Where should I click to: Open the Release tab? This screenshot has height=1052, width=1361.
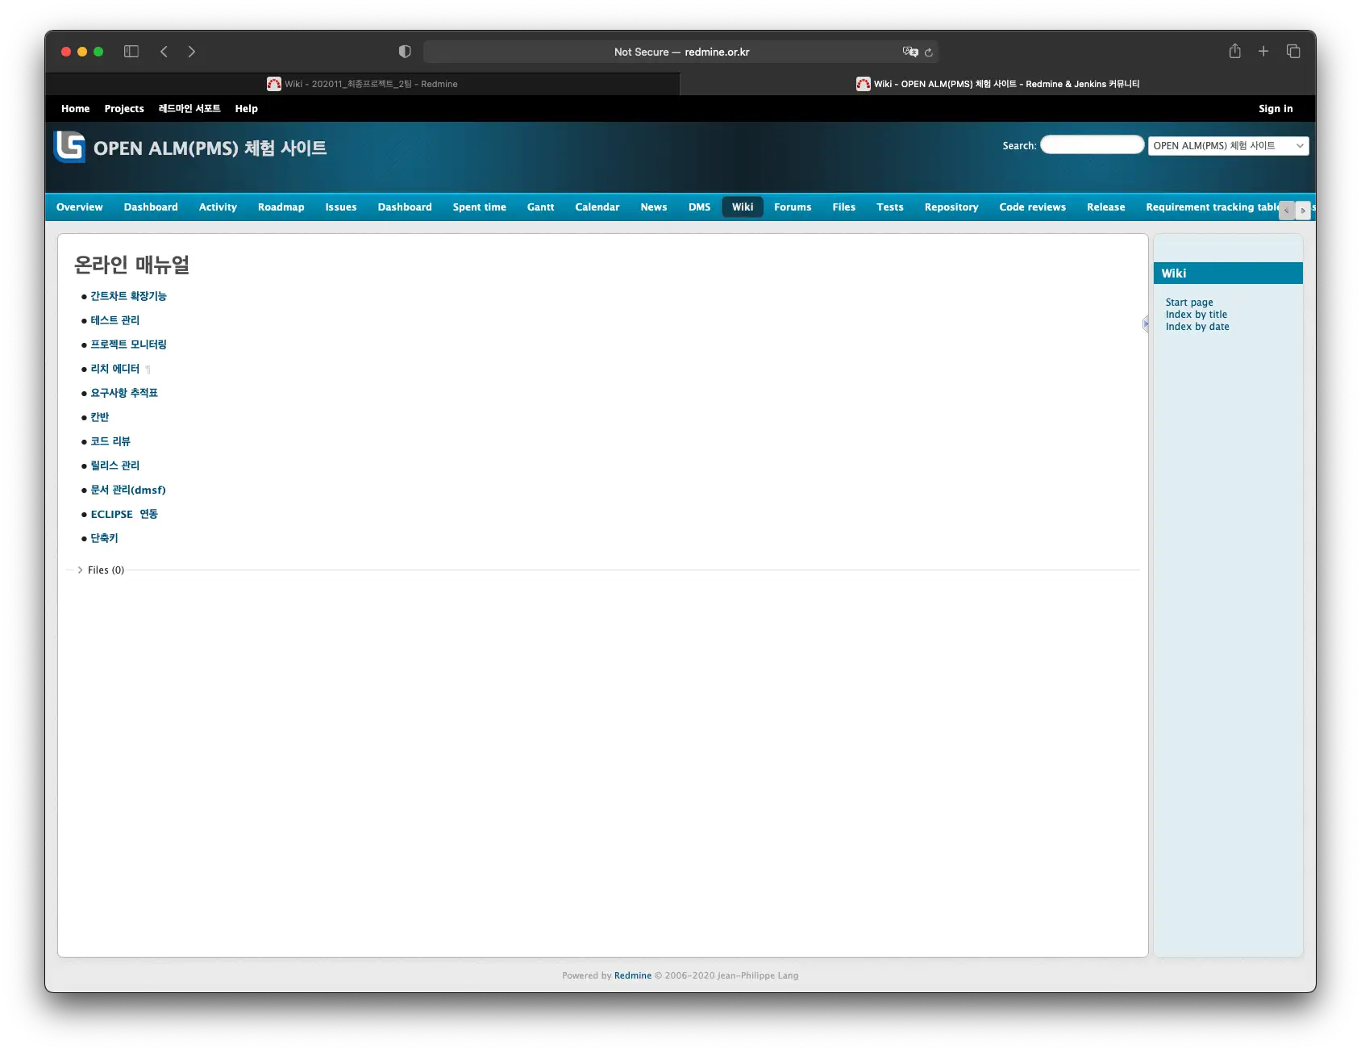[1106, 207]
